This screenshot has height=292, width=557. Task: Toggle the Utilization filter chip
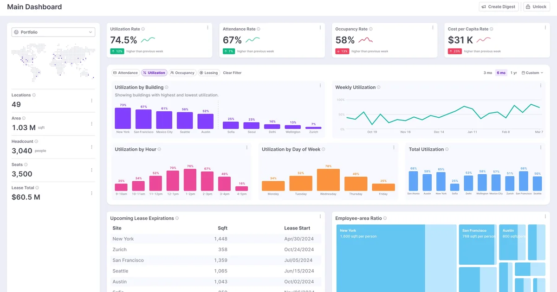[154, 73]
